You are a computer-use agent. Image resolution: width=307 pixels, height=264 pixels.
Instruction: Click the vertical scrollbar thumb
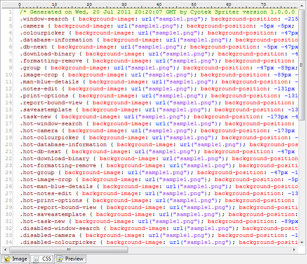[x=302, y=65]
